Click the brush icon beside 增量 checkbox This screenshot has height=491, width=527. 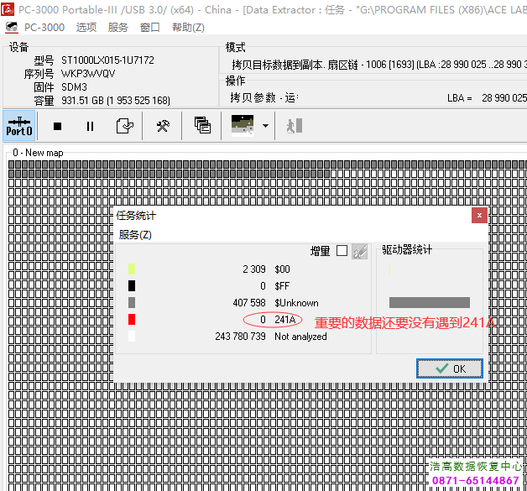click(x=359, y=251)
